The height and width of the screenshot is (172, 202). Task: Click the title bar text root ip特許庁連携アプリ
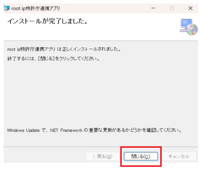point(36,8)
